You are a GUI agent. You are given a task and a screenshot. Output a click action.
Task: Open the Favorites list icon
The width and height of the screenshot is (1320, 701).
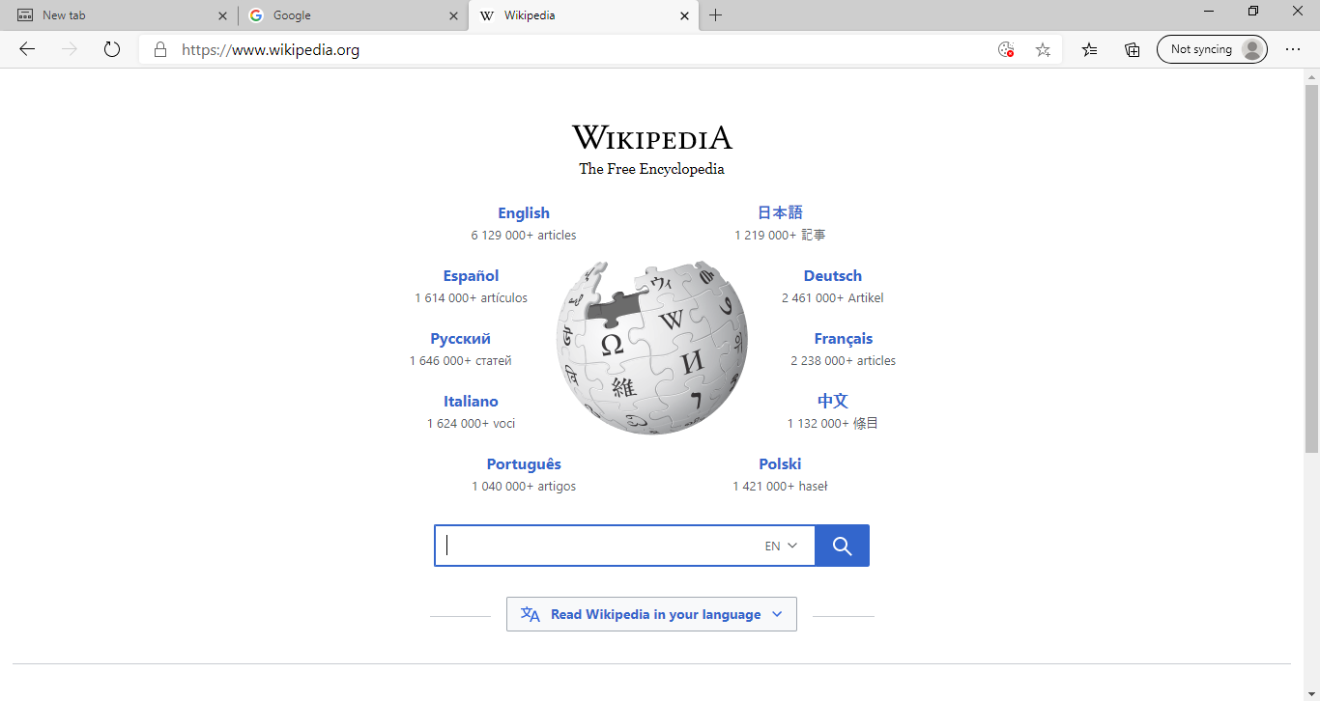point(1090,49)
